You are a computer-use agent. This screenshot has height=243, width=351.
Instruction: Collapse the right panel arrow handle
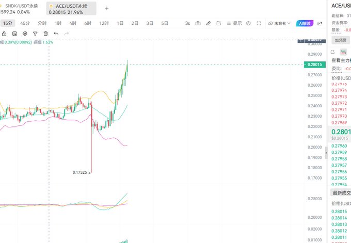click(326, 153)
